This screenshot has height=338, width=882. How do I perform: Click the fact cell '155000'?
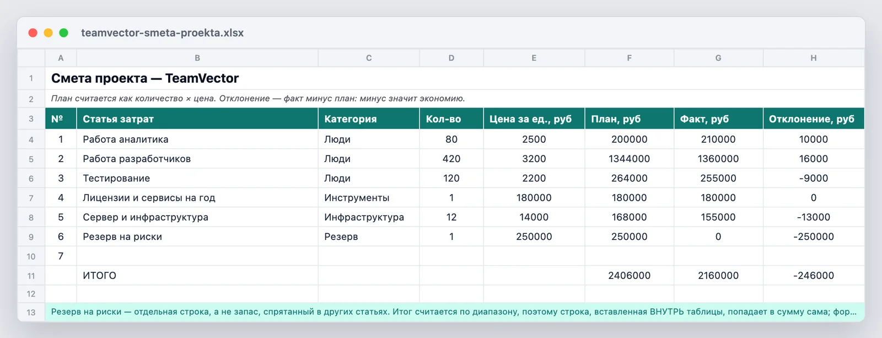(x=718, y=217)
